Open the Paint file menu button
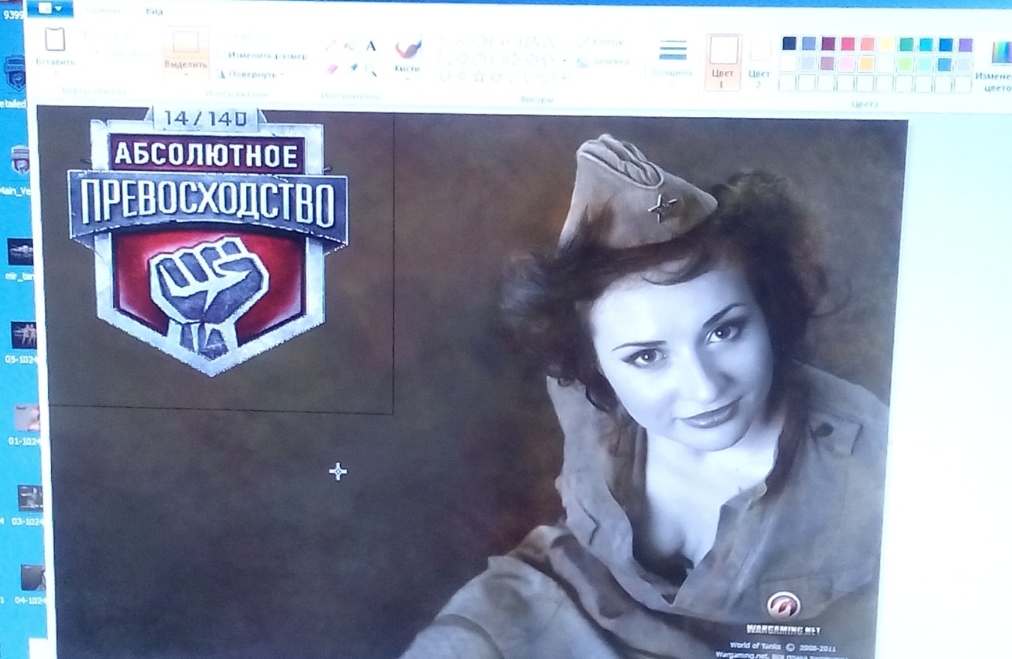1012x659 pixels. (x=52, y=9)
